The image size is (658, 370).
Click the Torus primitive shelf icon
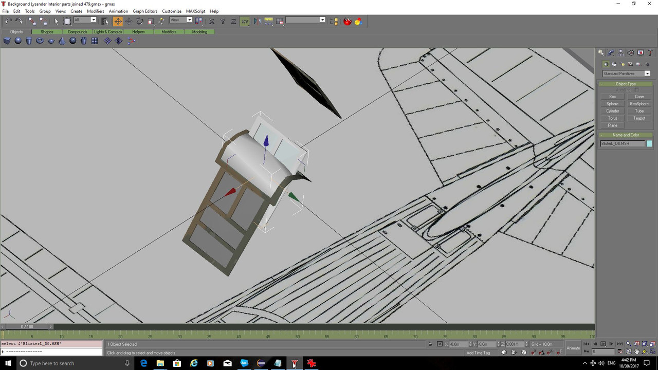pyautogui.click(x=40, y=41)
